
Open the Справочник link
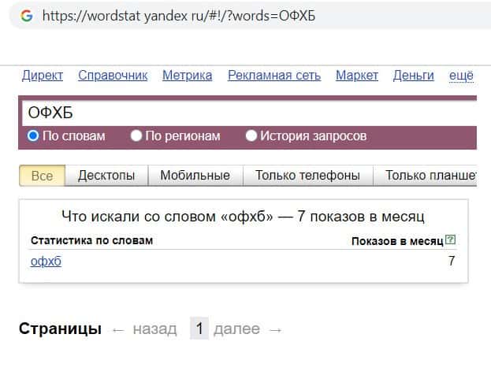tap(113, 75)
